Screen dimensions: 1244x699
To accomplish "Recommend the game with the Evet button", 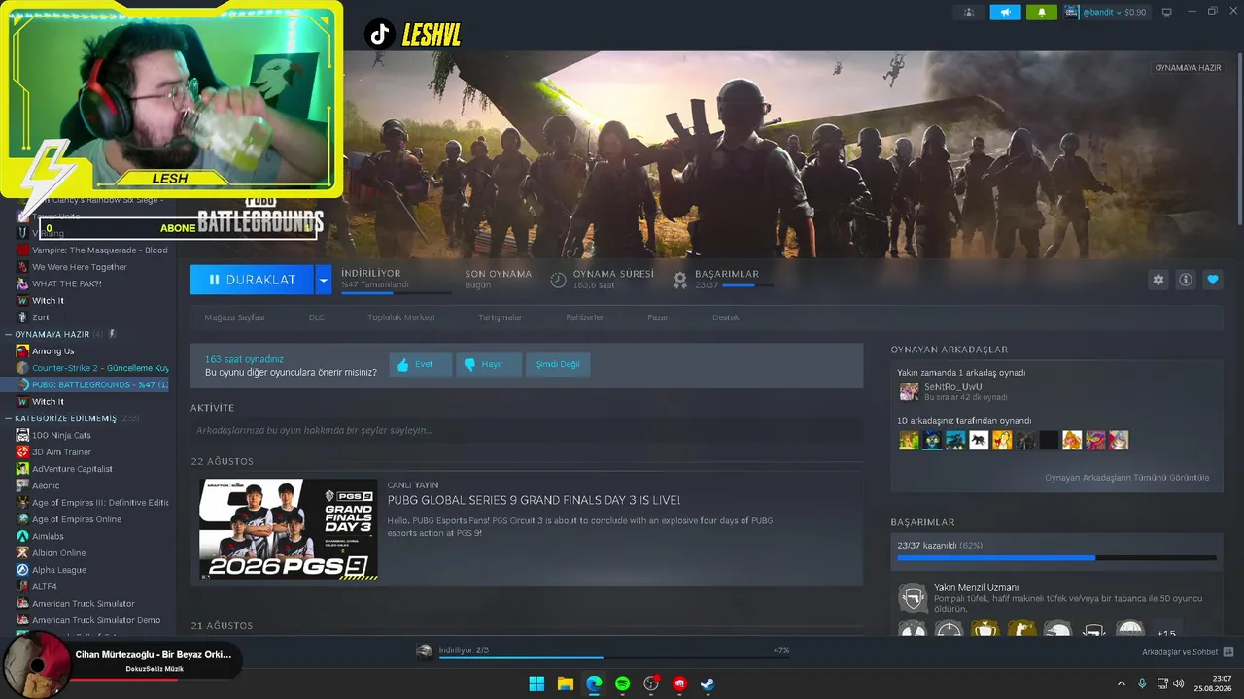I will point(421,364).
